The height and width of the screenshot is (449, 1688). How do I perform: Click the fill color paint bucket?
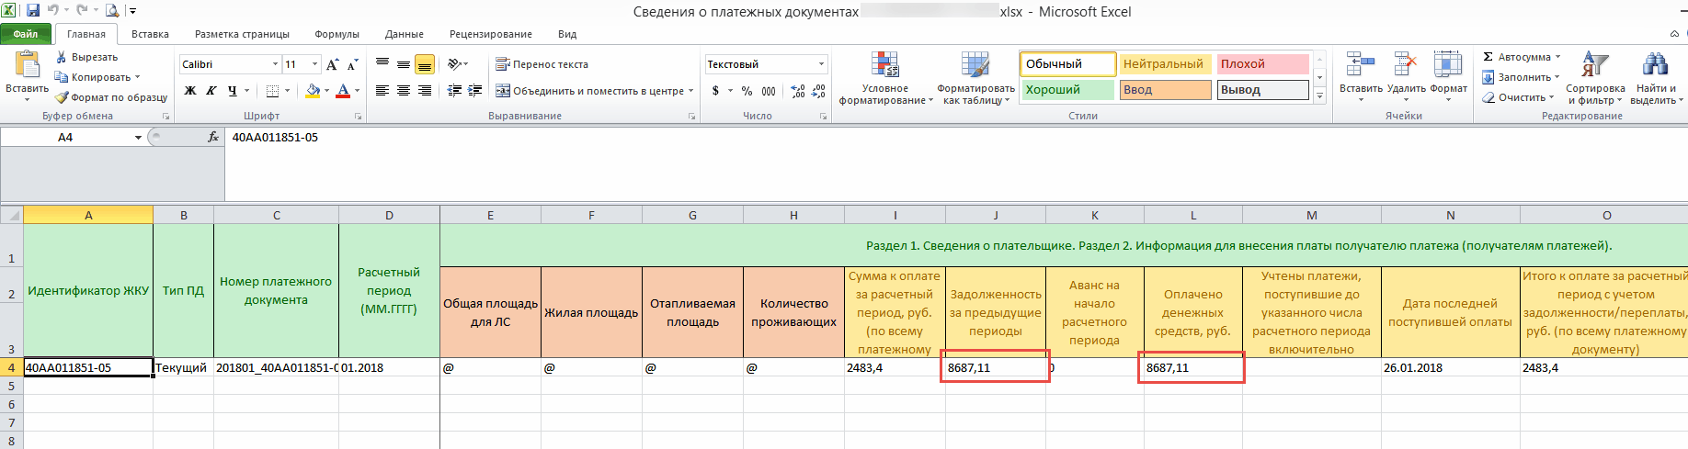(x=313, y=91)
